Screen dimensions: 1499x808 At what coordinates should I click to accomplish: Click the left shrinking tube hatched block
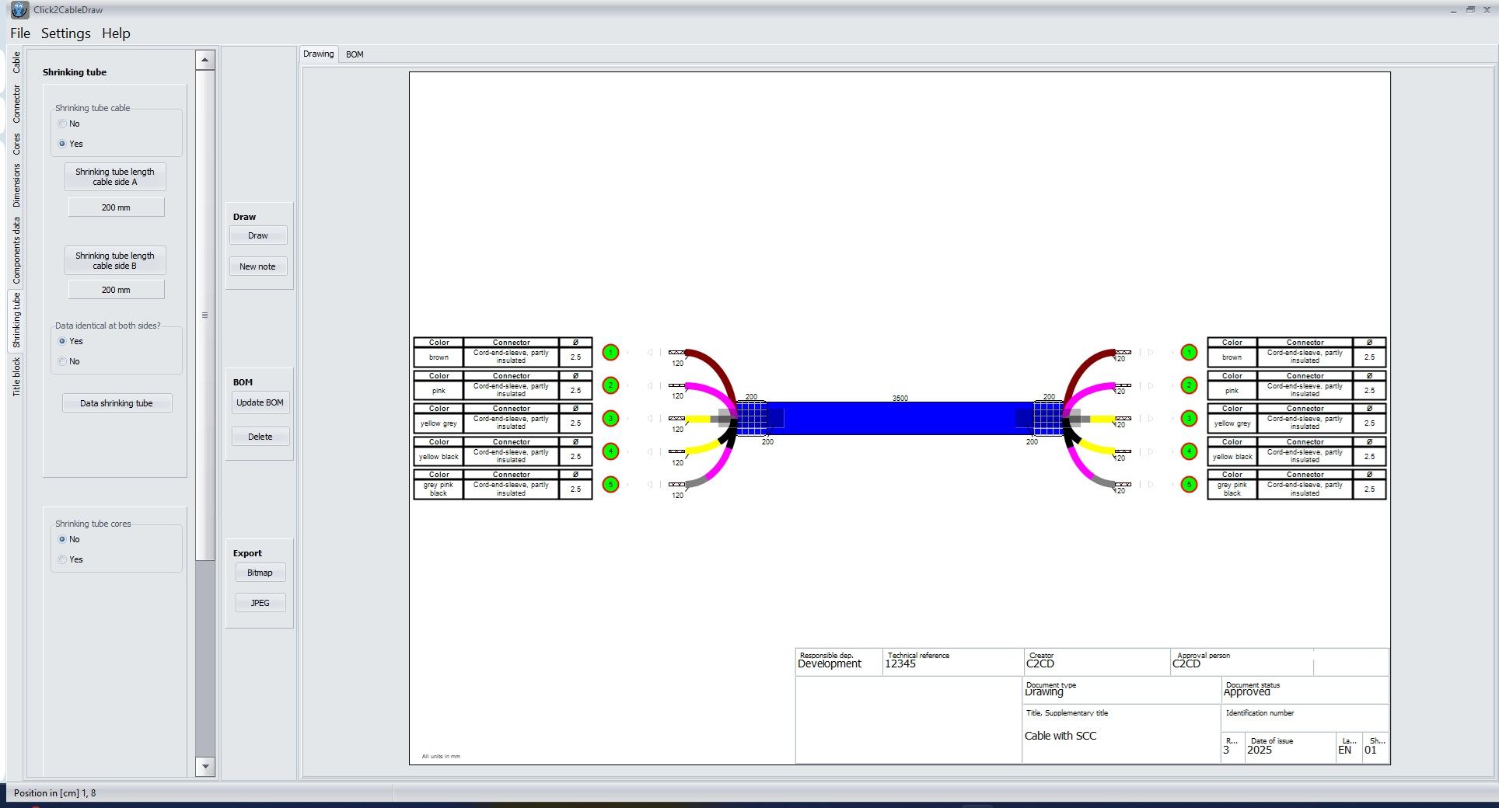coord(751,418)
